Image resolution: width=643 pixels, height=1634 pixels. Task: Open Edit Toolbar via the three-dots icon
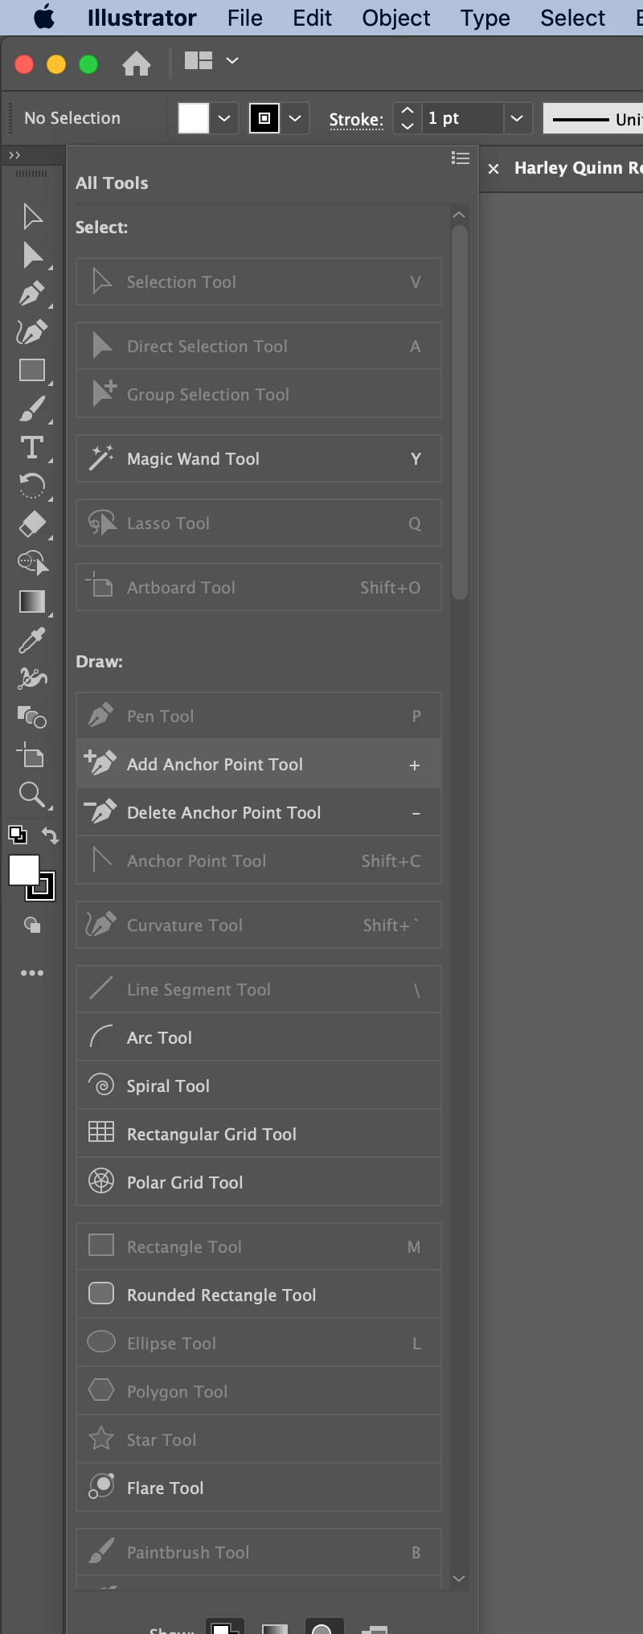click(x=32, y=973)
